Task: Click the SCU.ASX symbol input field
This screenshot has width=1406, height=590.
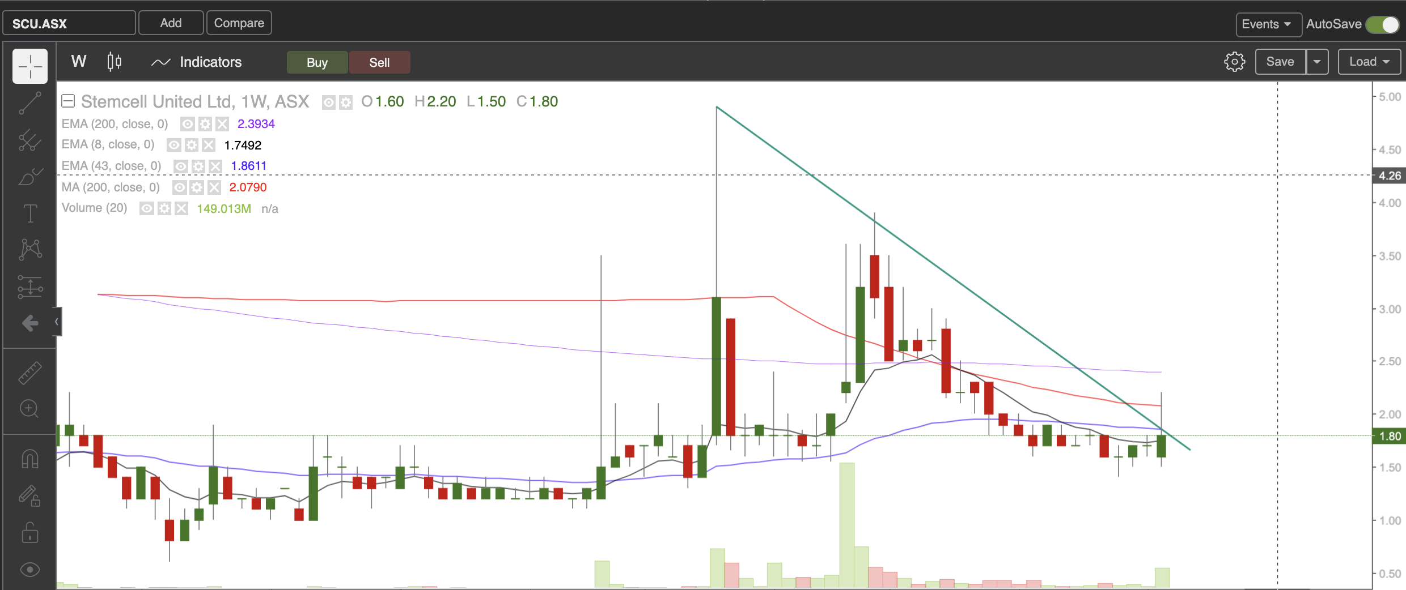Action: pyautogui.click(x=69, y=23)
